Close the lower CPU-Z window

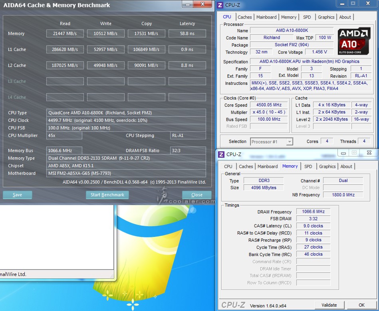tap(369, 153)
